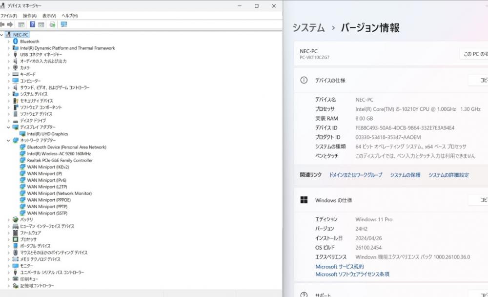This screenshot has height=297, width=488.
Task: Collapse the NEC-PC root node
Action: 2,35
